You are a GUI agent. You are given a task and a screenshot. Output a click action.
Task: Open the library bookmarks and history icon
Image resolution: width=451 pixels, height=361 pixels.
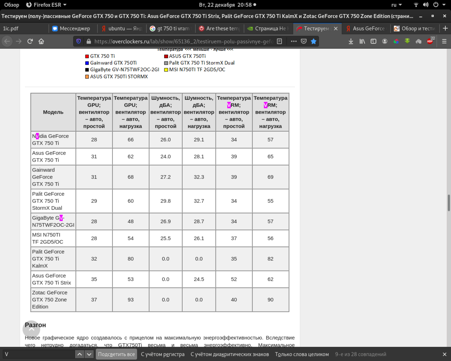(362, 41)
